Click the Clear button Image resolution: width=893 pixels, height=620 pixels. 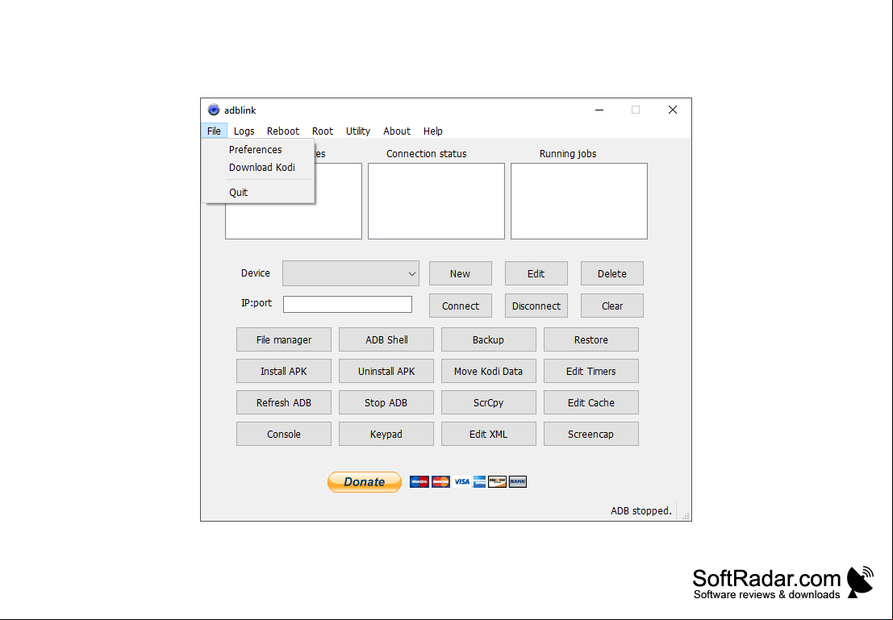[x=612, y=306]
